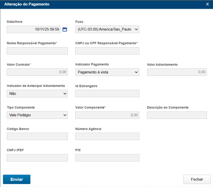Expand Indicador de Antecipar Adiantamento dropdown

[x=37, y=94]
